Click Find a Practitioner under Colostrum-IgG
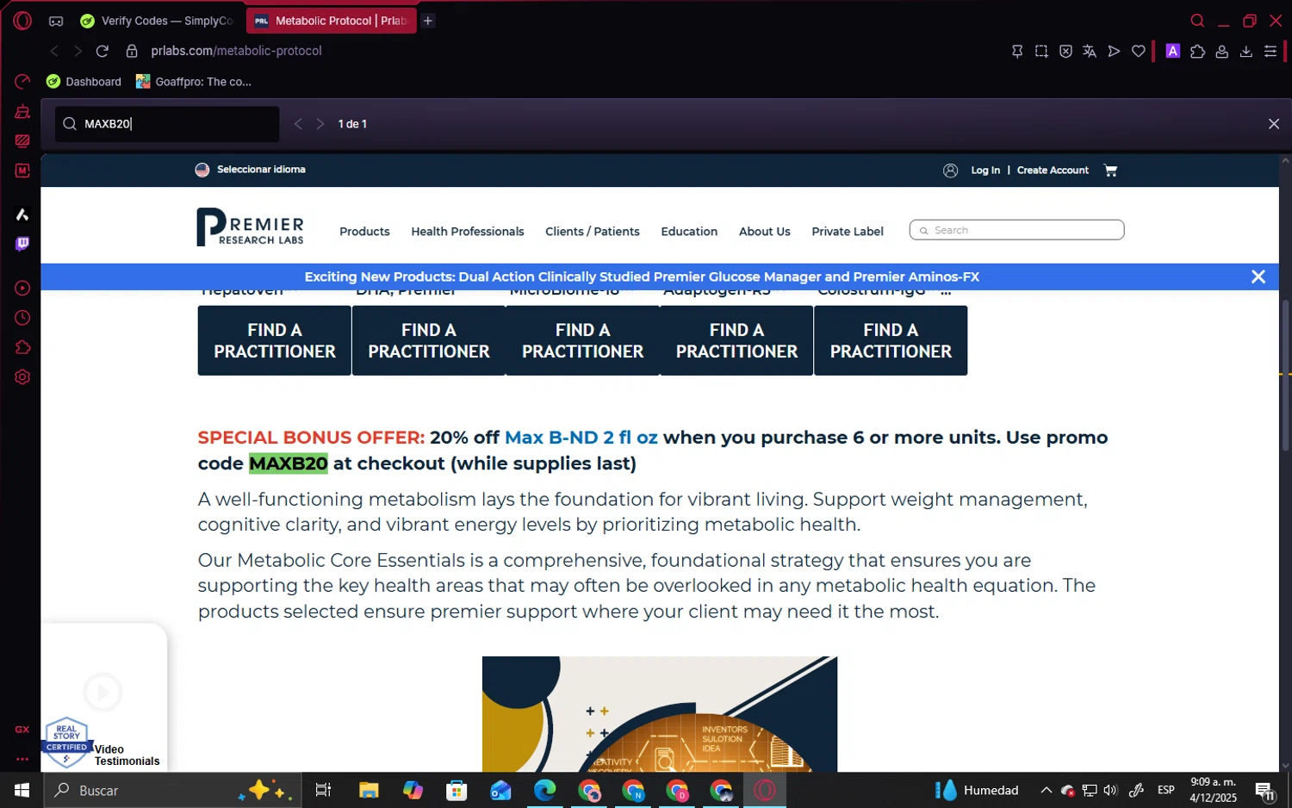Viewport: 1292px width, 808px height. [x=891, y=340]
